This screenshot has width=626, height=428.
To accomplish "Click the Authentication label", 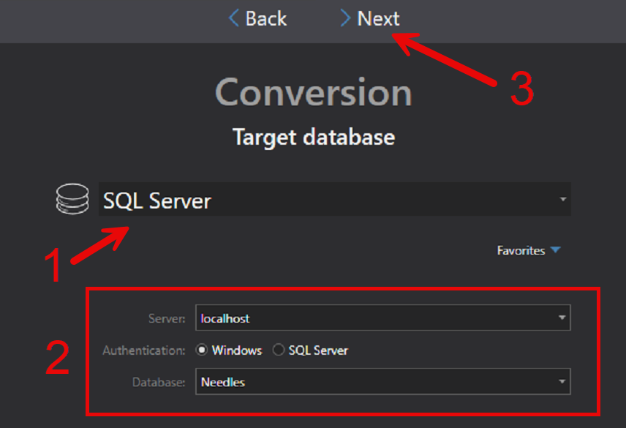I will point(144,350).
